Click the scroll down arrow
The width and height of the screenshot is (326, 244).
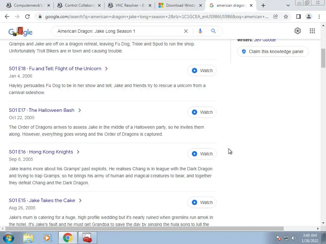323,223
